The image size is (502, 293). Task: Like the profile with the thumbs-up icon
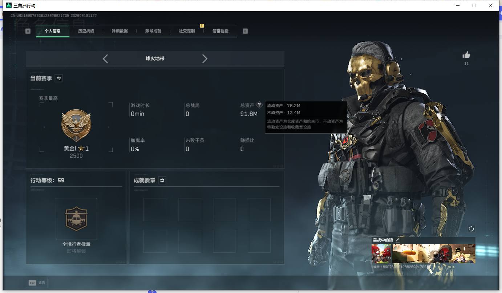pos(466,55)
